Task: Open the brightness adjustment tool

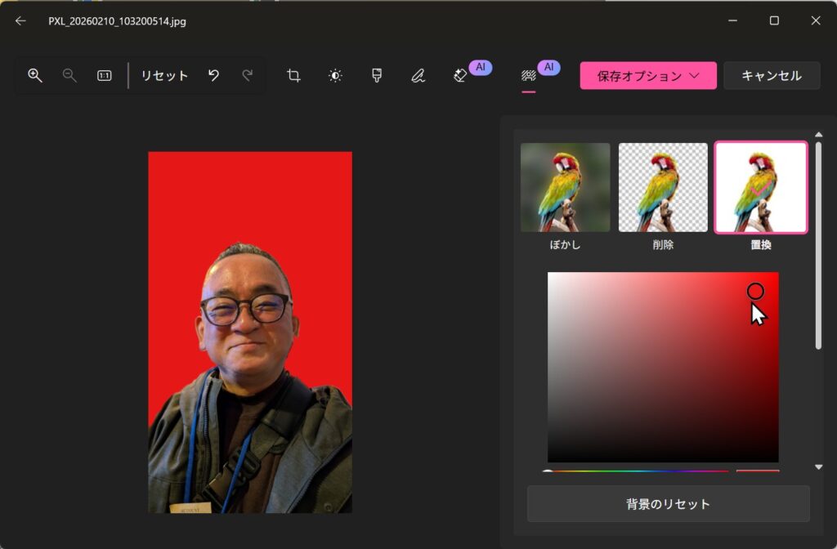Action: 335,75
